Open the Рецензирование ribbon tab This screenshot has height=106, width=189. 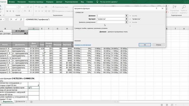71,2
